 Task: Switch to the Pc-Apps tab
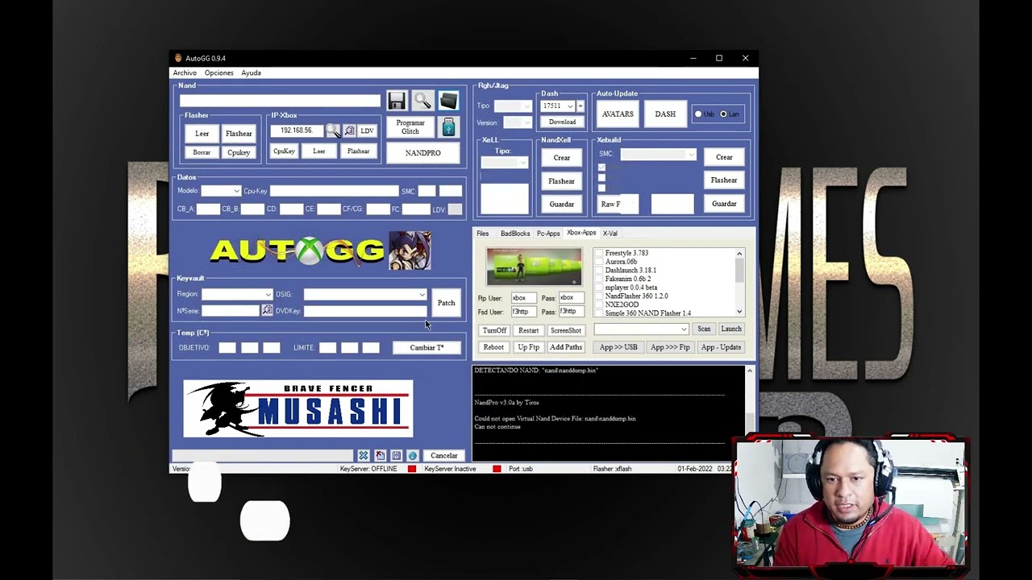coord(548,234)
